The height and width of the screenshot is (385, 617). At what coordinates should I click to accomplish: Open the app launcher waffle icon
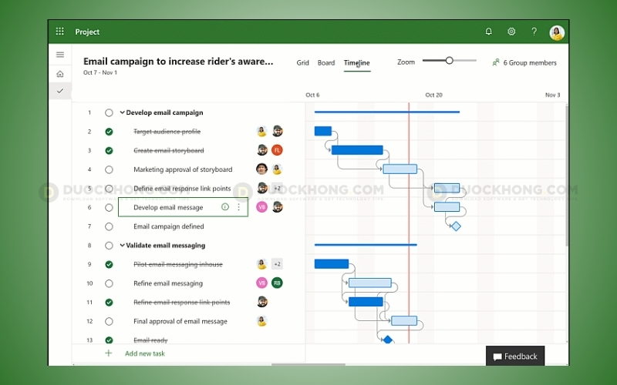60,32
